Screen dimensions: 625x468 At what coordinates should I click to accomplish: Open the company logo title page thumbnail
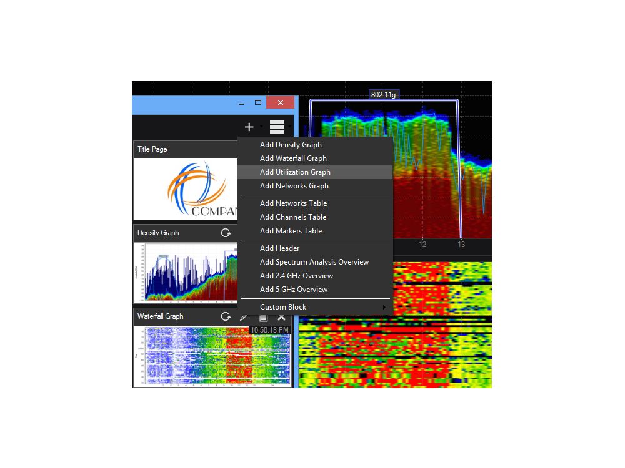pos(186,188)
